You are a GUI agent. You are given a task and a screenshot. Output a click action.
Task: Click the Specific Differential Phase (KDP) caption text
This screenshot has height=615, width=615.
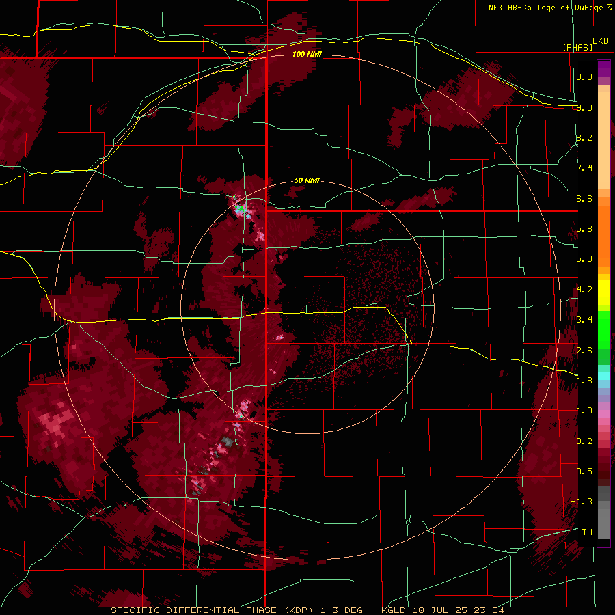point(213,610)
